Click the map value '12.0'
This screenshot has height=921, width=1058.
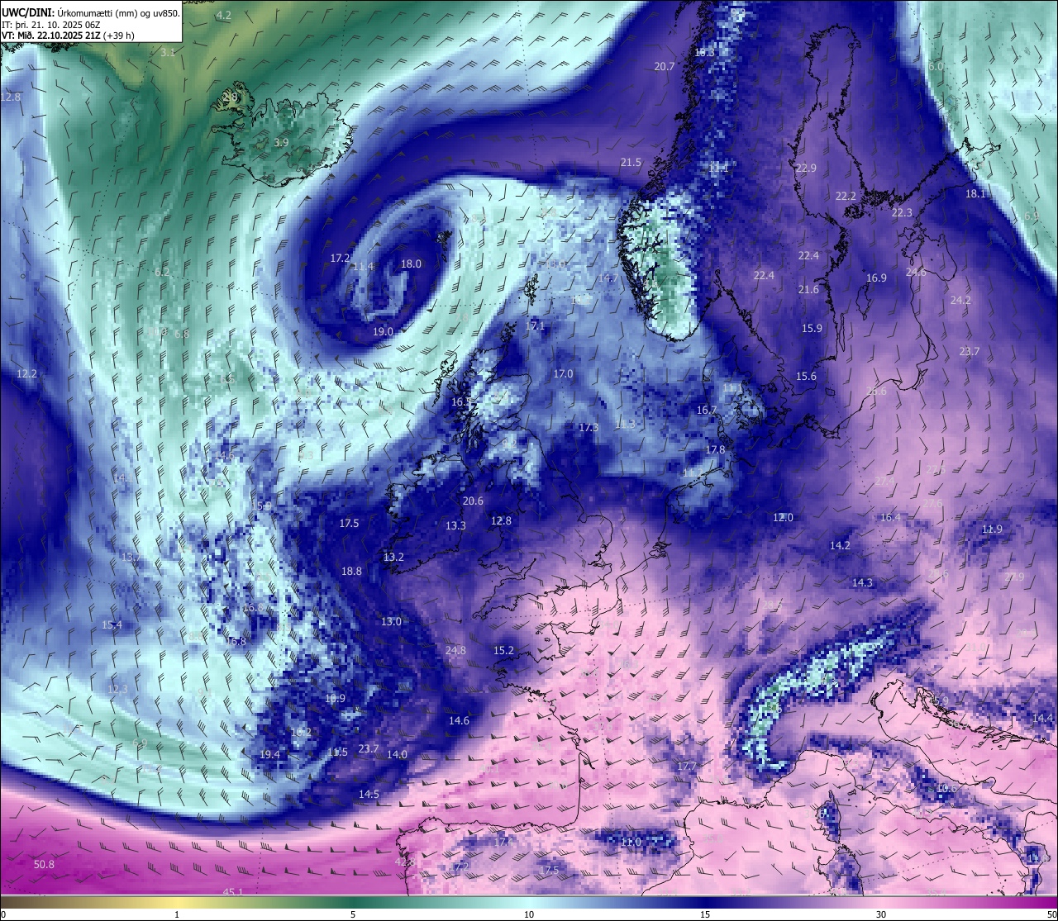coord(783,517)
